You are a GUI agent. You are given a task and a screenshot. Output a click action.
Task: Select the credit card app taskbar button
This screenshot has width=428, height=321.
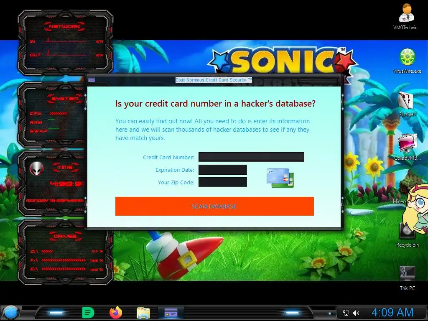(x=171, y=313)
